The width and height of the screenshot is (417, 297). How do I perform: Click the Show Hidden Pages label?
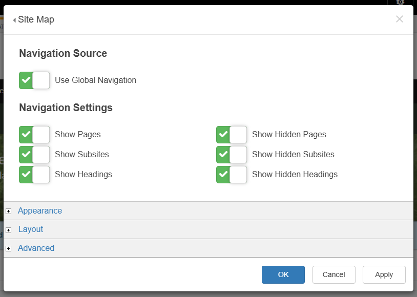(289, 134)
